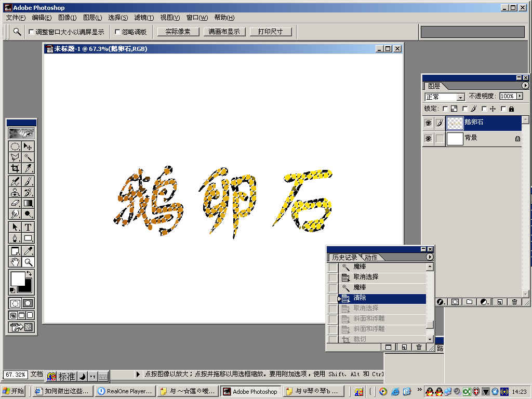Select the Hand tool

tap(15, 262)
